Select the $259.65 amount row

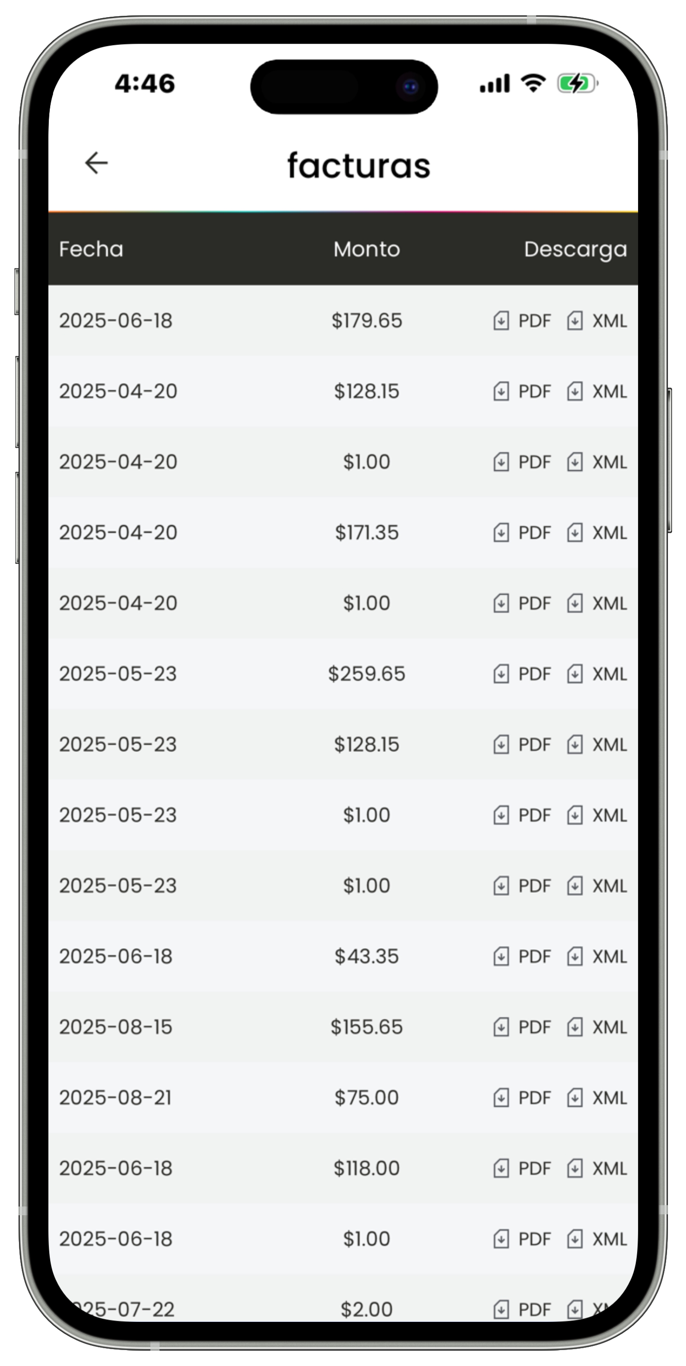point(343,674)
